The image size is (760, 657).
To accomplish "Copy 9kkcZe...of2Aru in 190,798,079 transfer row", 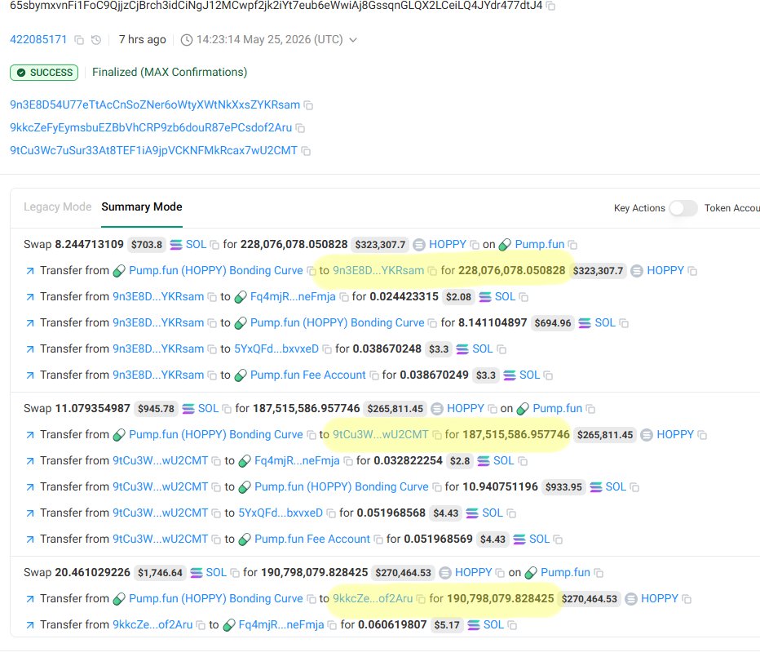I will 422,599.
